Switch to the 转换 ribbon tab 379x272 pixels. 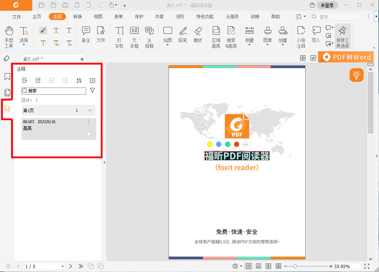tap(77, 17)
